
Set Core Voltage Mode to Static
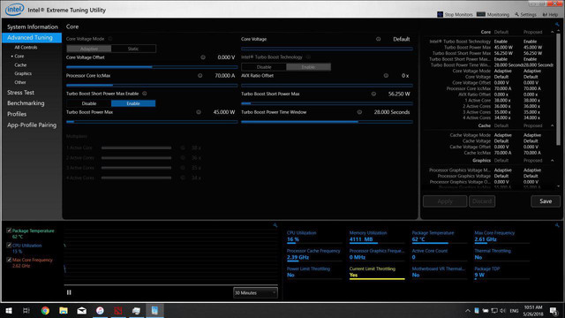[x=133, y=49]
